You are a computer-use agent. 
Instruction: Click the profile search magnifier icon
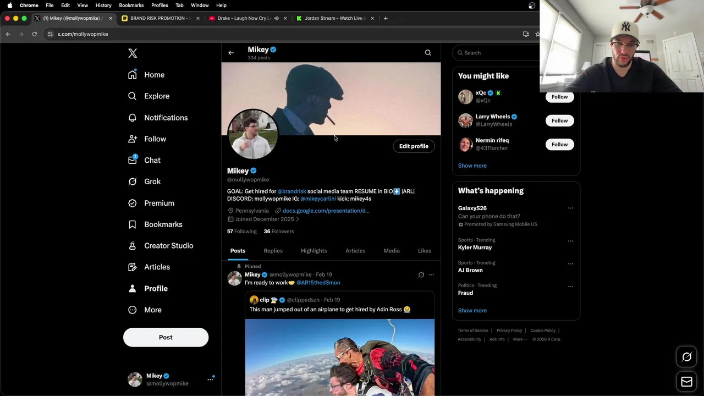[x=428, y=53]
